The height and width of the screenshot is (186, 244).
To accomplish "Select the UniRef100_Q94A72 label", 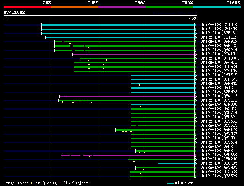I will click(219, 63).
